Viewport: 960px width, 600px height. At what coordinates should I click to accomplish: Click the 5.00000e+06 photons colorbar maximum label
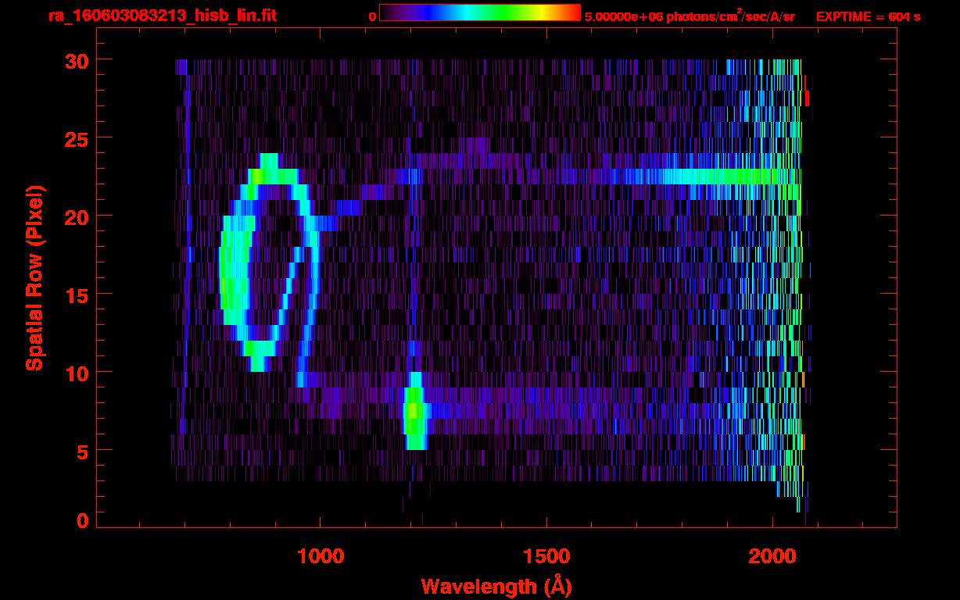click(690, 16)
